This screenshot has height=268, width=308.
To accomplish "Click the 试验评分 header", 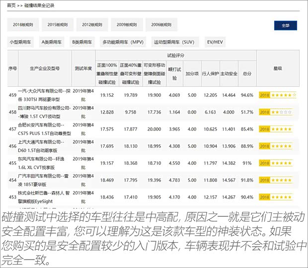I will [x=175, y=56].
